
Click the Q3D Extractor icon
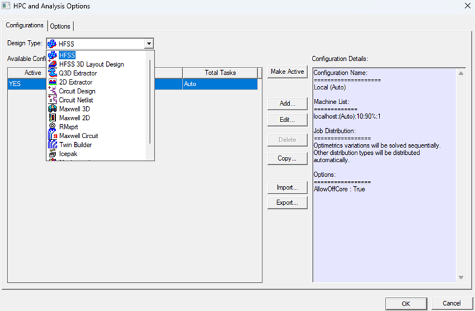[x=52, y=73]
